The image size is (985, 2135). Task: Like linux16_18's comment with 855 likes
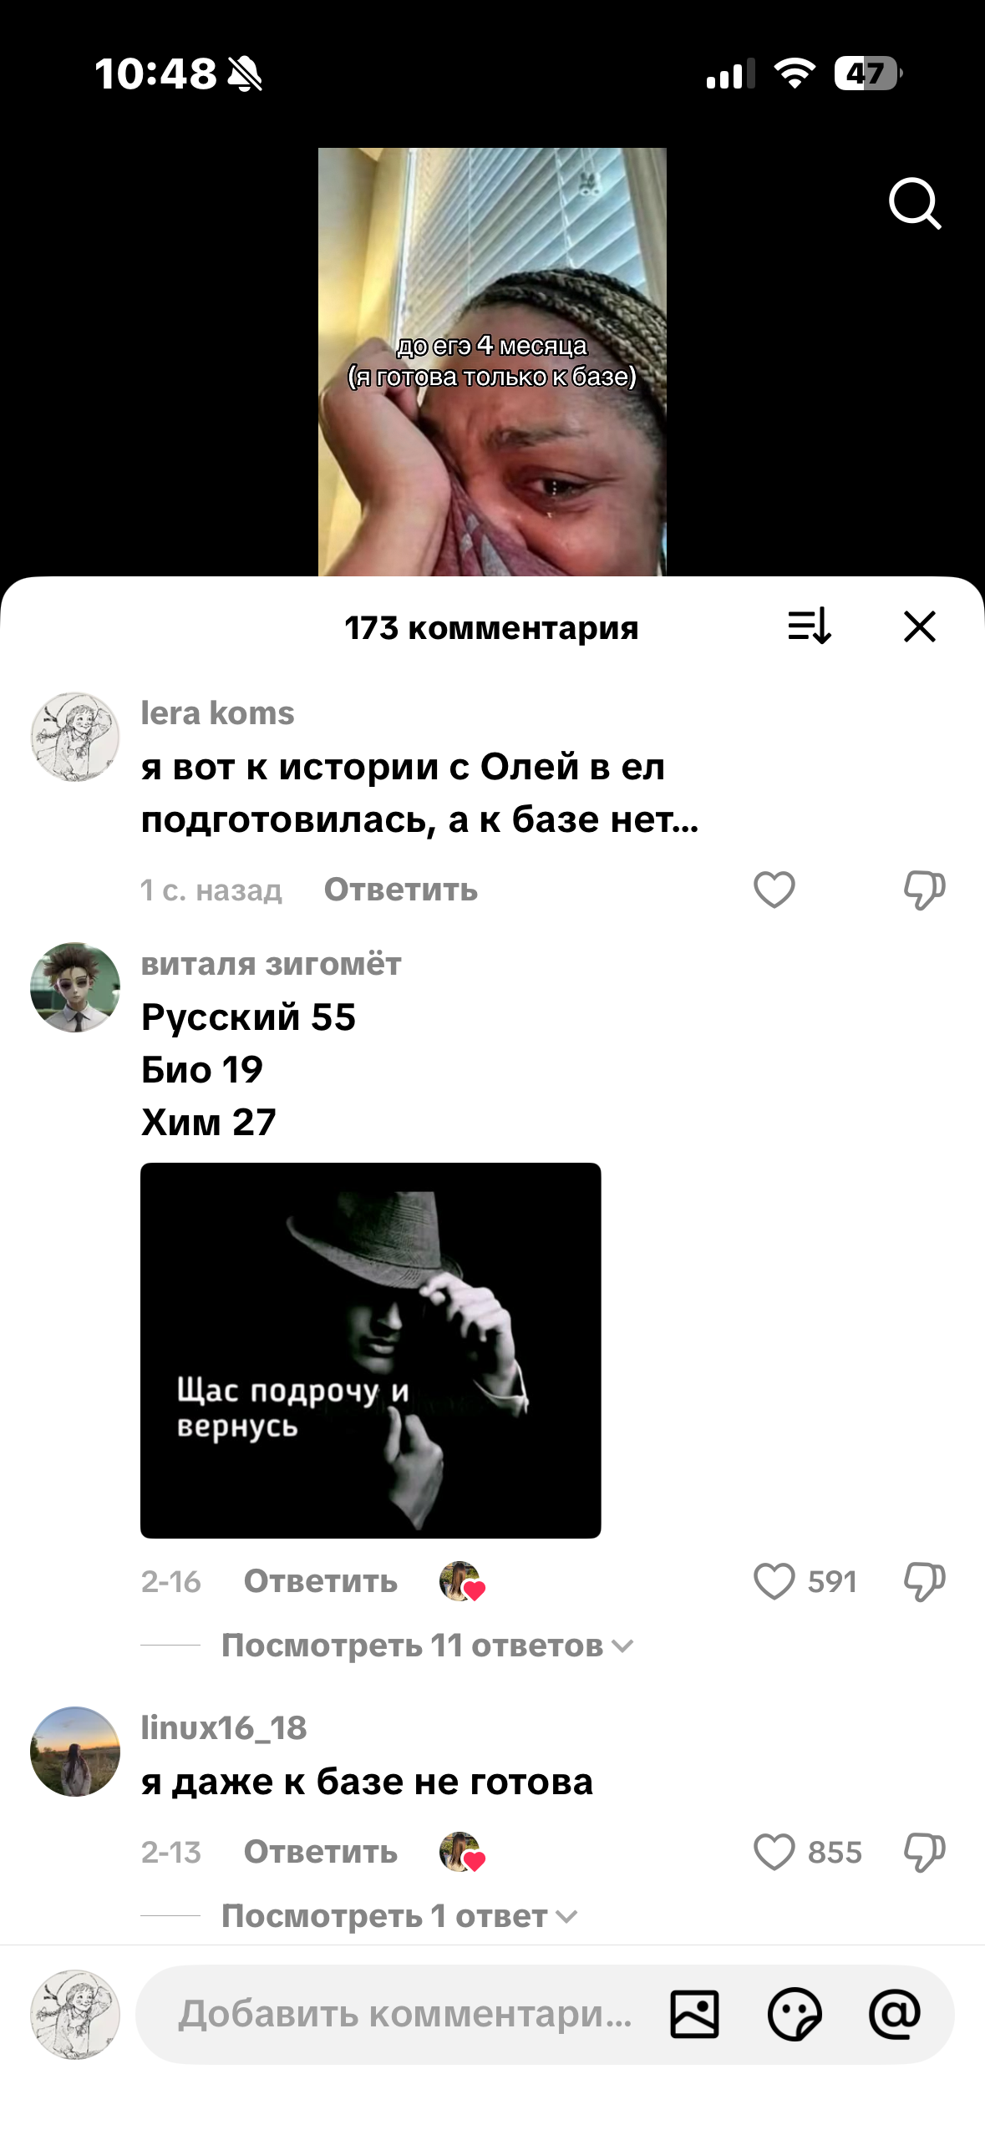point(774,1852)
